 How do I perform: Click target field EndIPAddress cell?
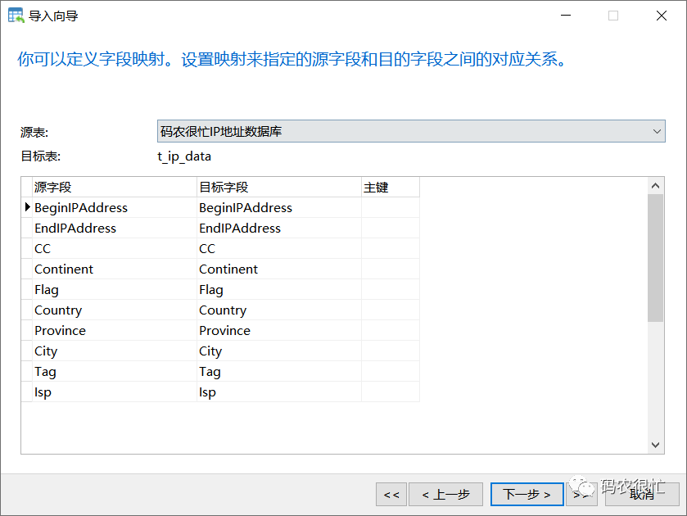pyautogui.click(x=279, y=228)
